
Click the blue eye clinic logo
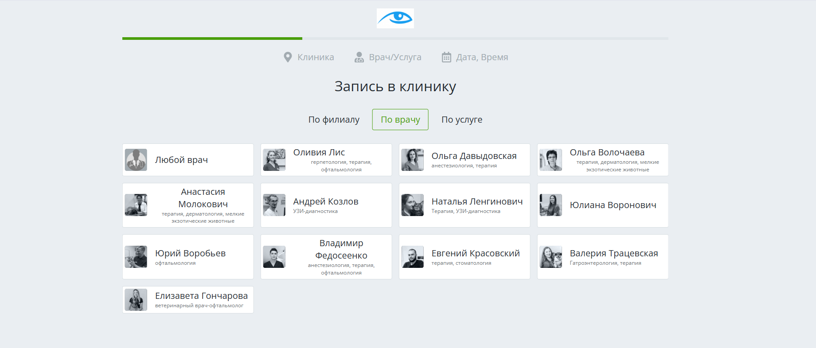[x=395, y=18]
